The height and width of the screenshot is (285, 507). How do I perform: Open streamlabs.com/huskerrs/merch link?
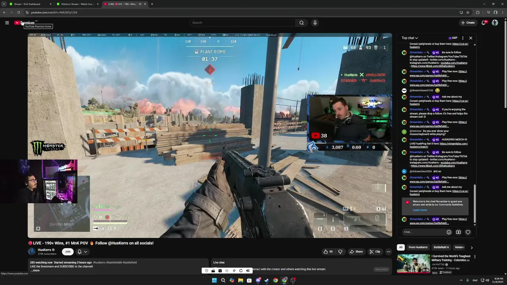(x=438, y=145)
